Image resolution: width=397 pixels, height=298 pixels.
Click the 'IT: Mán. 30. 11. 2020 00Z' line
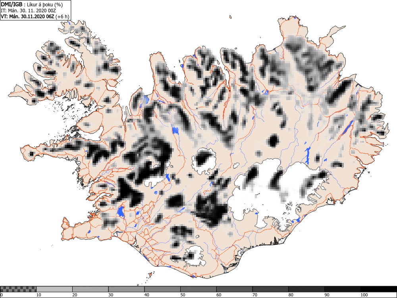tap(28, 11)
